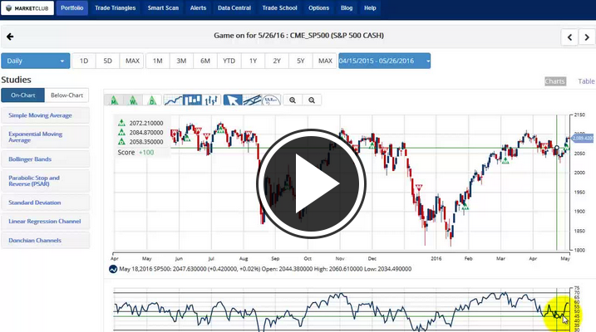Zoom in on the chart
The image size is (596, 332).
click(x=293, y=100)
